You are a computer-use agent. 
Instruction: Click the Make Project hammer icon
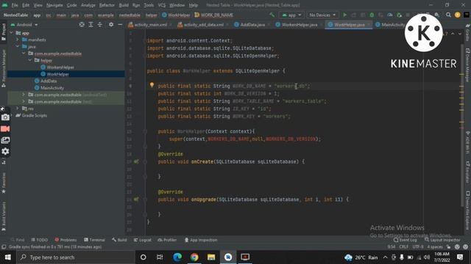click(272, 15)
